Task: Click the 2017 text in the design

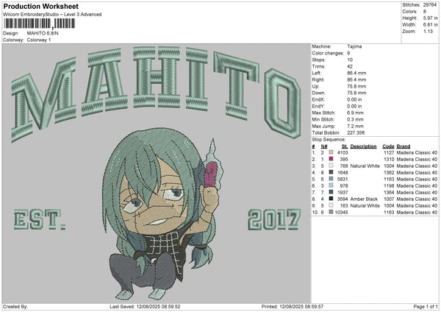Action: (273, 219)
